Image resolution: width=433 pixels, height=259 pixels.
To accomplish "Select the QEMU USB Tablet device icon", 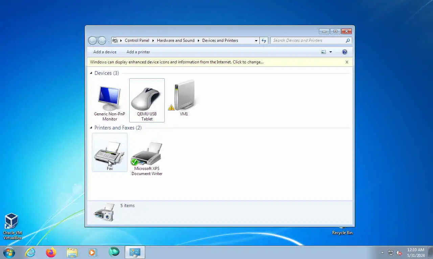I will coord(147,100).
